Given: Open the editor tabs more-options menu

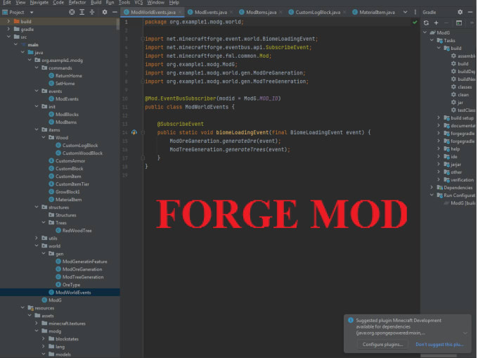Looking at the screenshot, I should tap(415, 12).
